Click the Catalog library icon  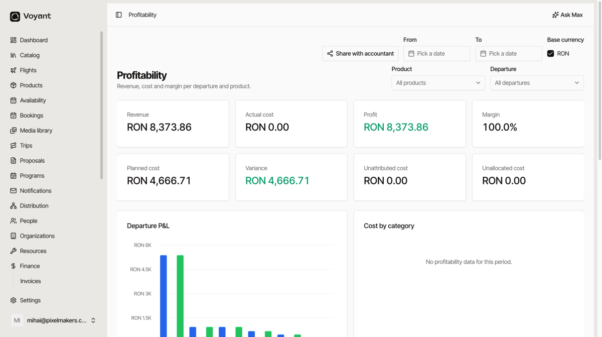pyautogui.click(x=14, y=55)
